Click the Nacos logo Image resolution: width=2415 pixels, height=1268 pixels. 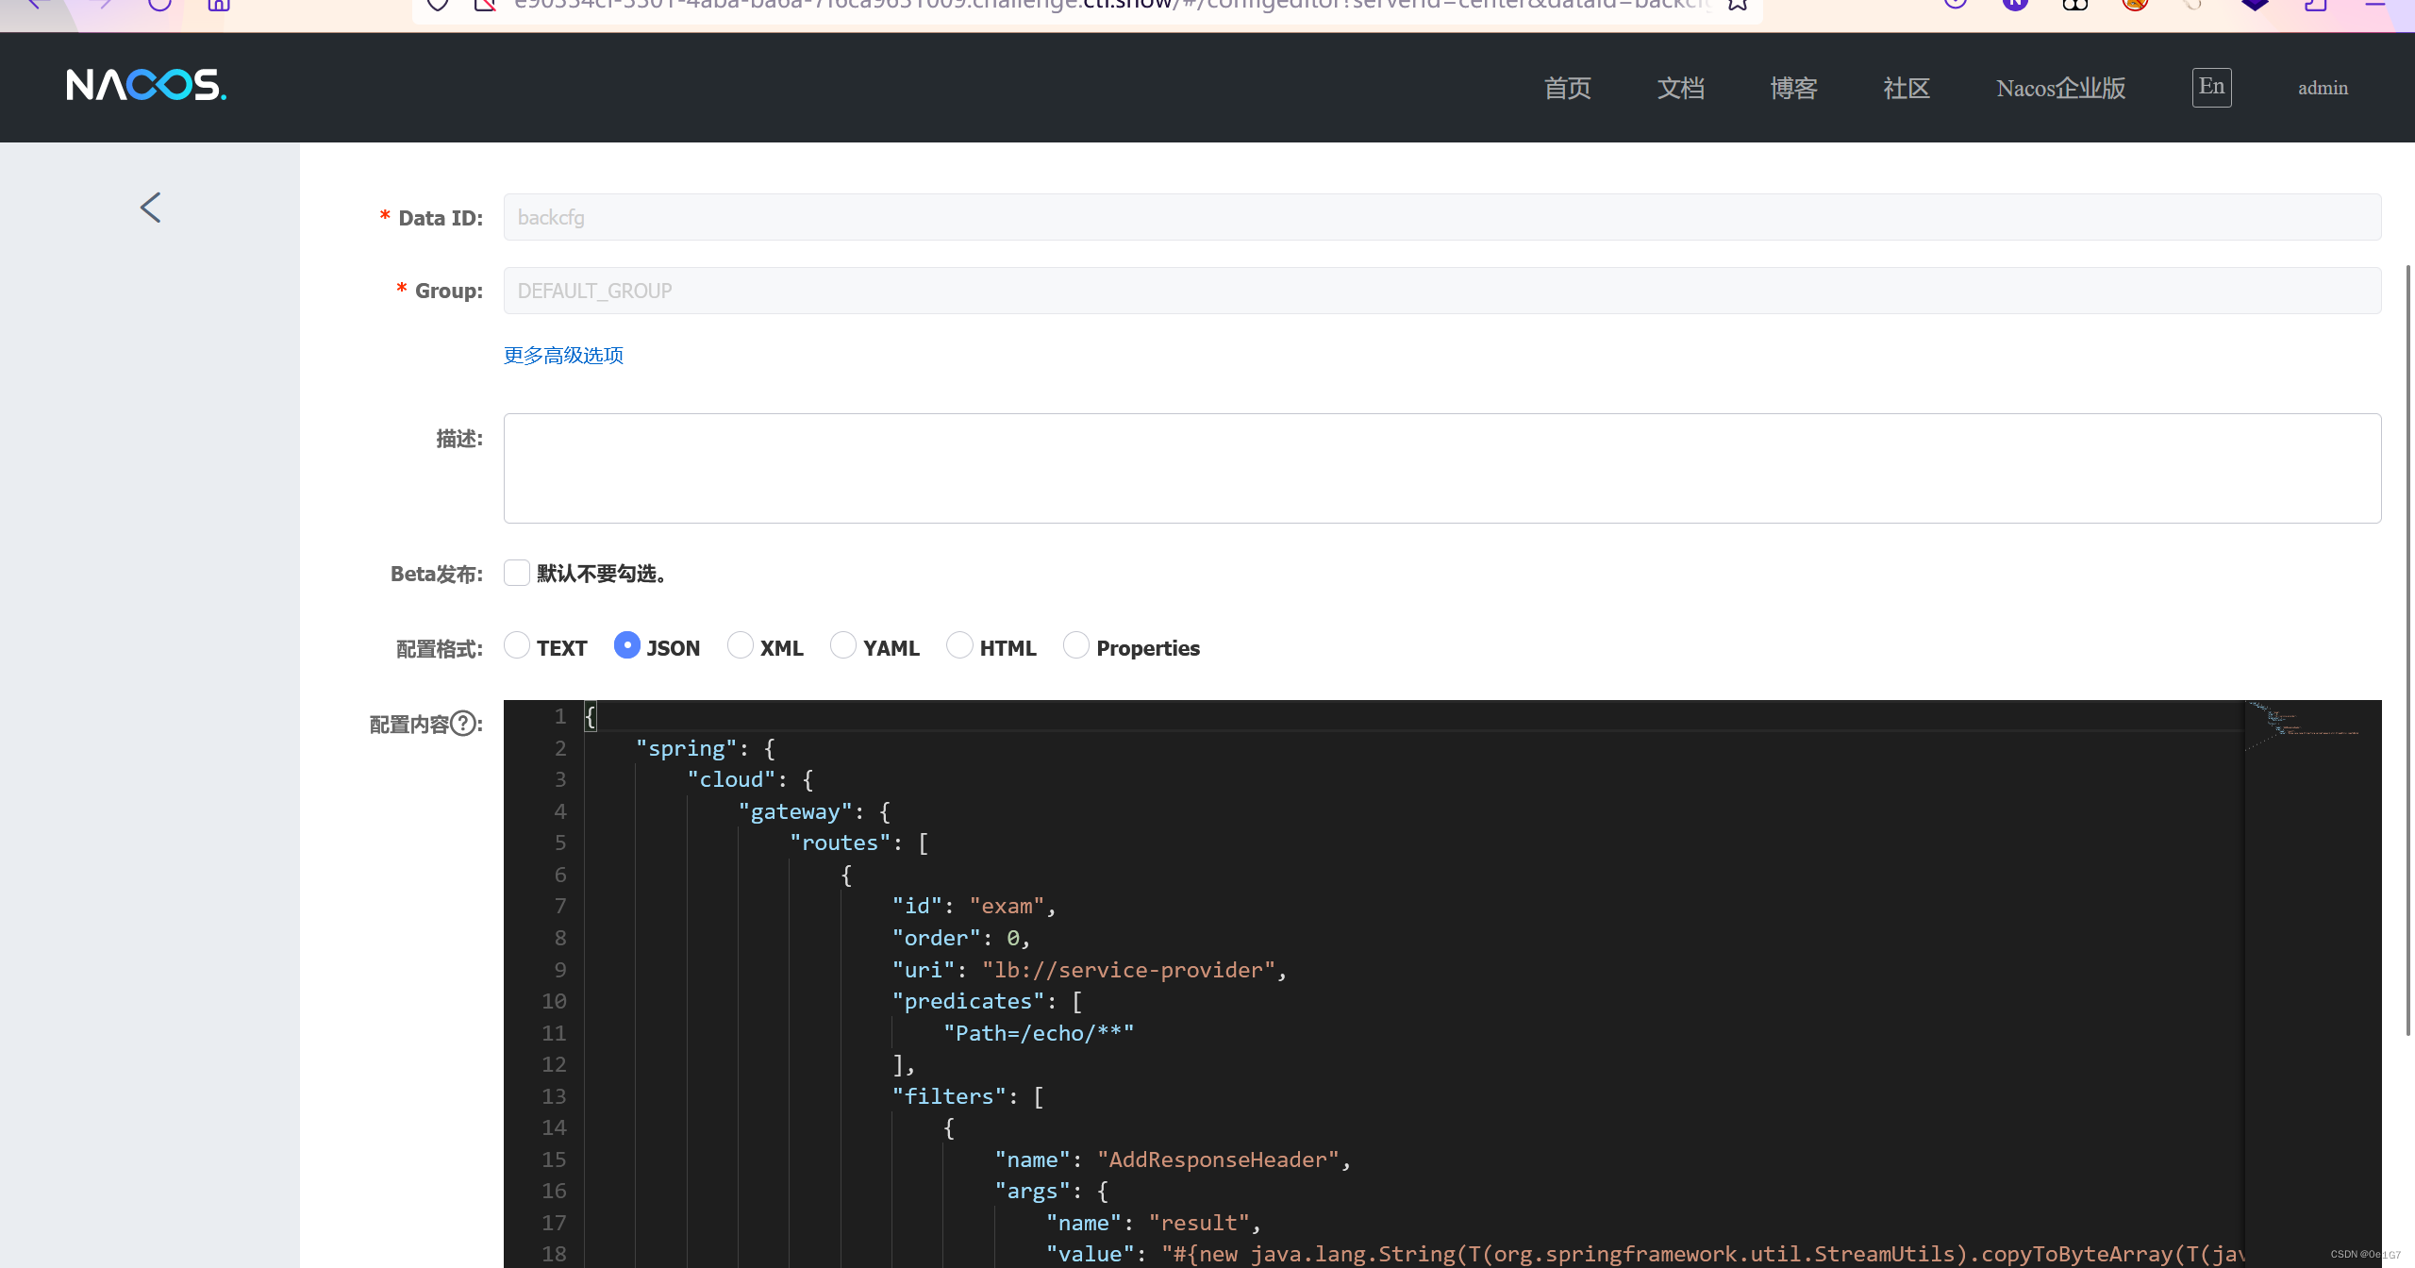146,86
